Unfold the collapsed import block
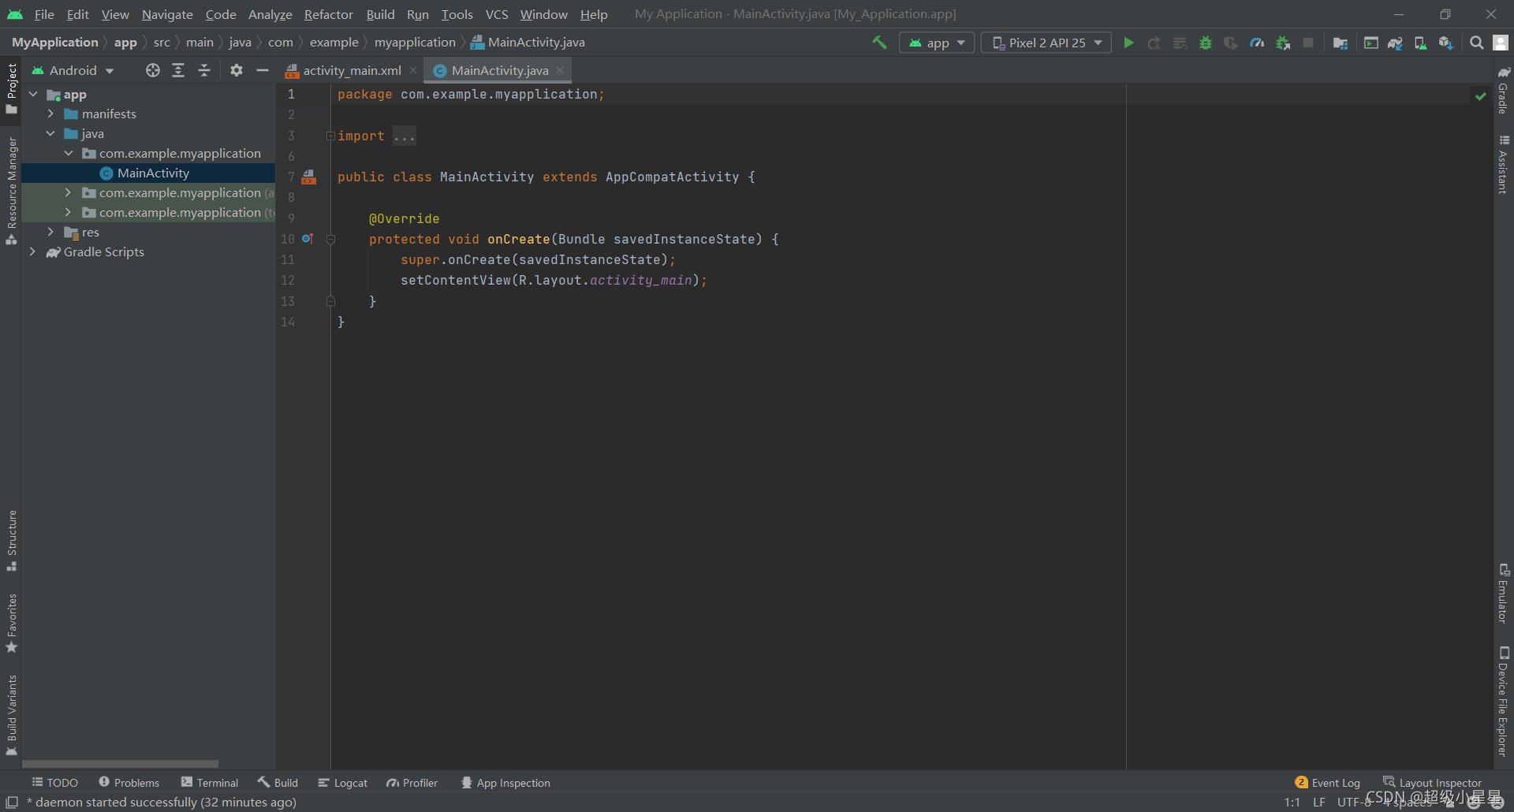Viewport: 1514px width, 812px height. [x=330, y=136]
